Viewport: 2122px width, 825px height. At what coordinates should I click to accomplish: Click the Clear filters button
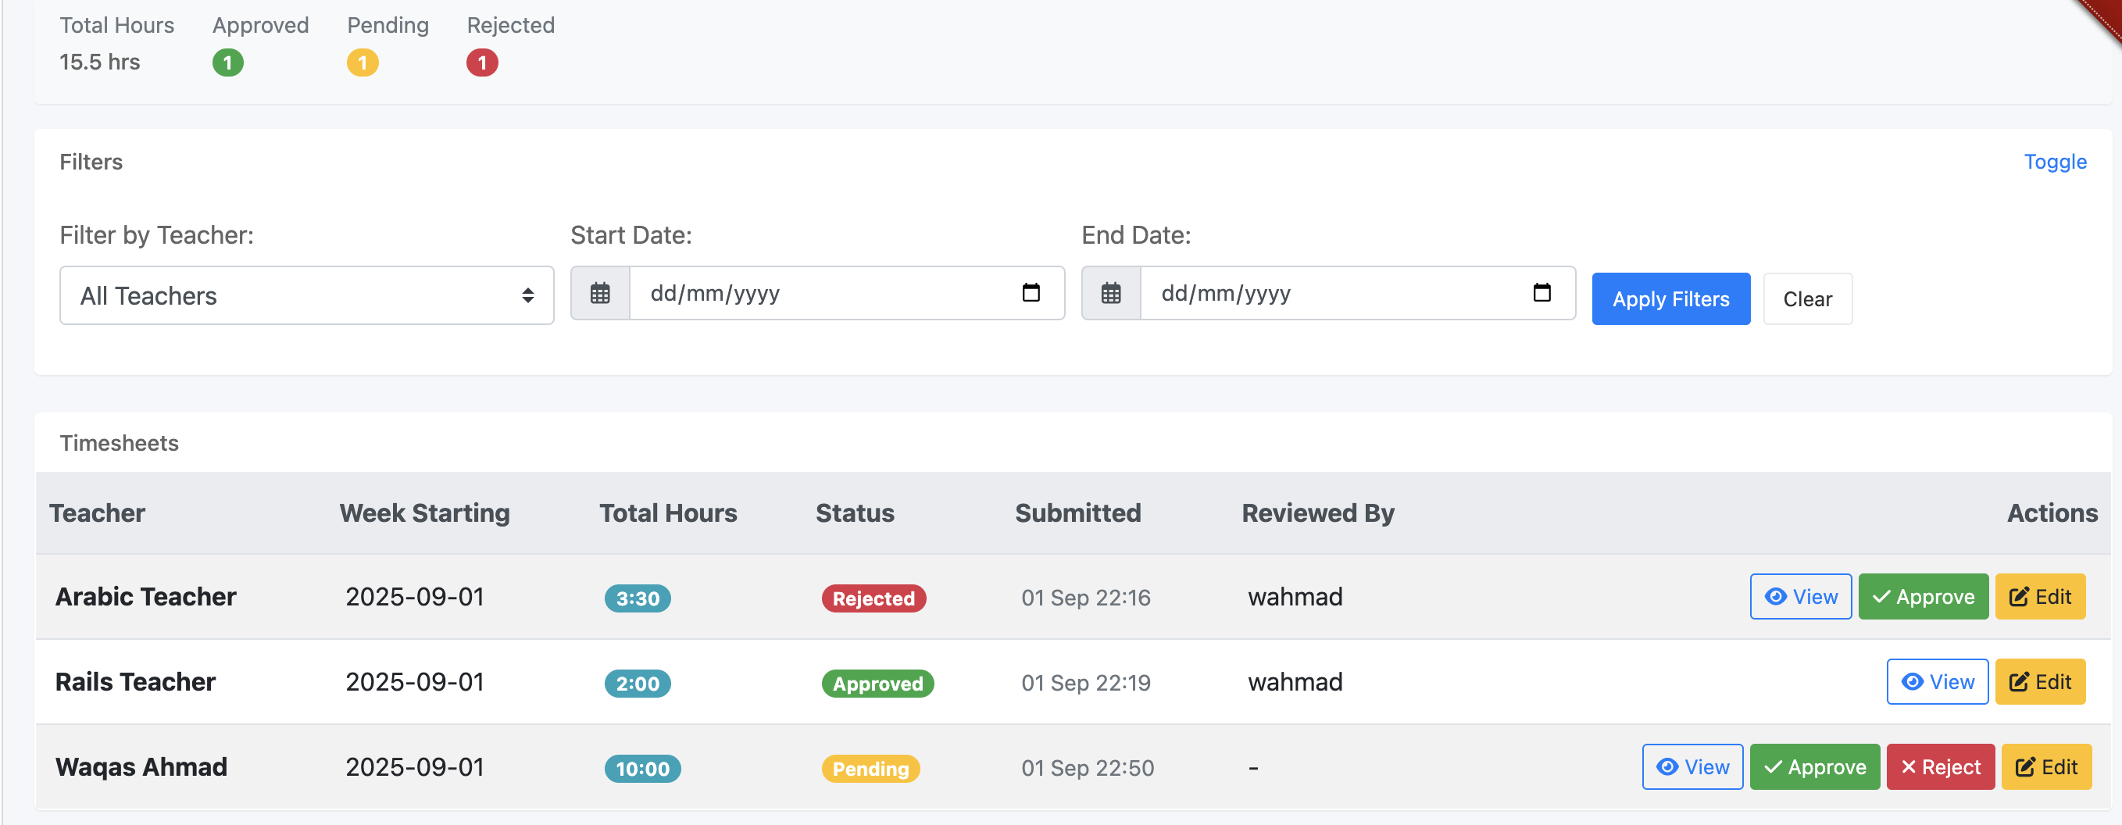pos(1807,299)
